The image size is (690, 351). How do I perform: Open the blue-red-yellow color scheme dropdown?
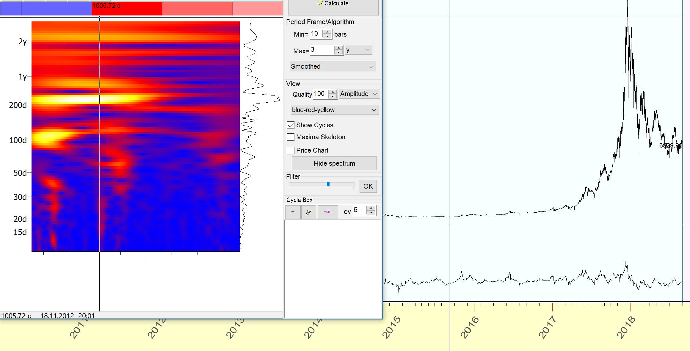tap(334, 110)
